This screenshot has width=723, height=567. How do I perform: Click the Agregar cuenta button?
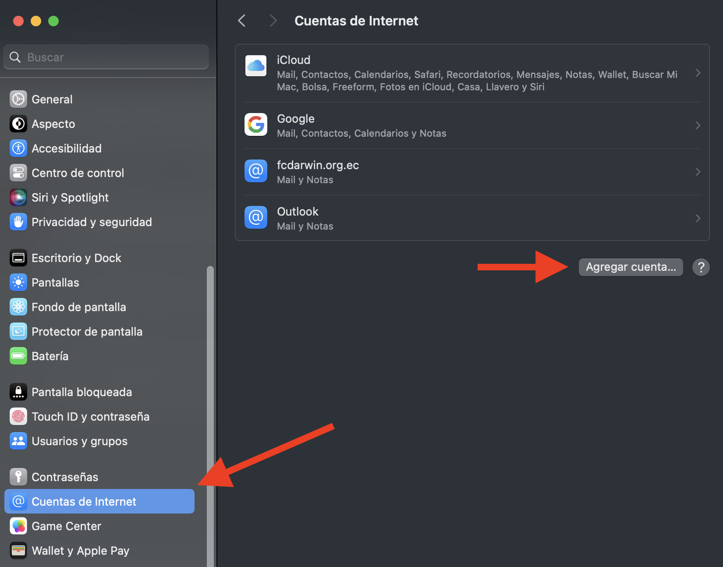[x=631, y=267]
